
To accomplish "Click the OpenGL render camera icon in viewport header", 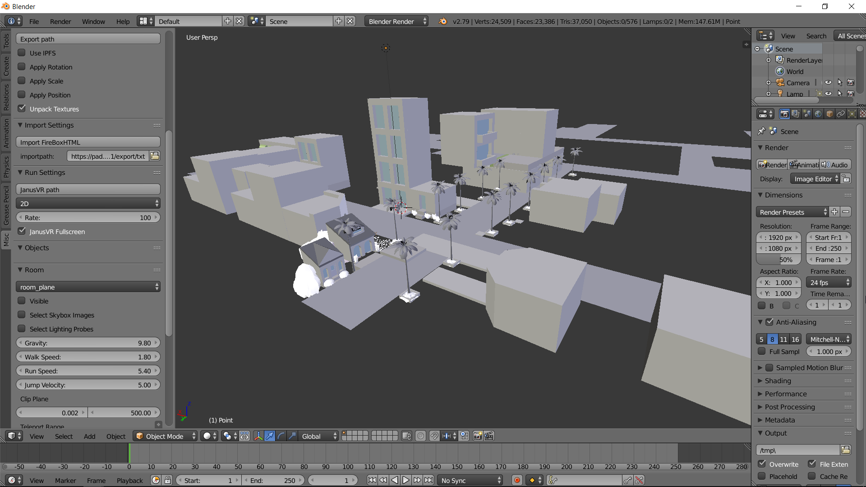I will pyautogui.click(x=477, y=436).
